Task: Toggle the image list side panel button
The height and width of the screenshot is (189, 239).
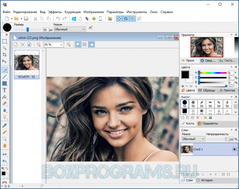Action: 91,45
